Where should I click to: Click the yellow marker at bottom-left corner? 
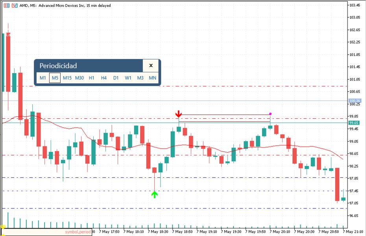tap(3, 227)
